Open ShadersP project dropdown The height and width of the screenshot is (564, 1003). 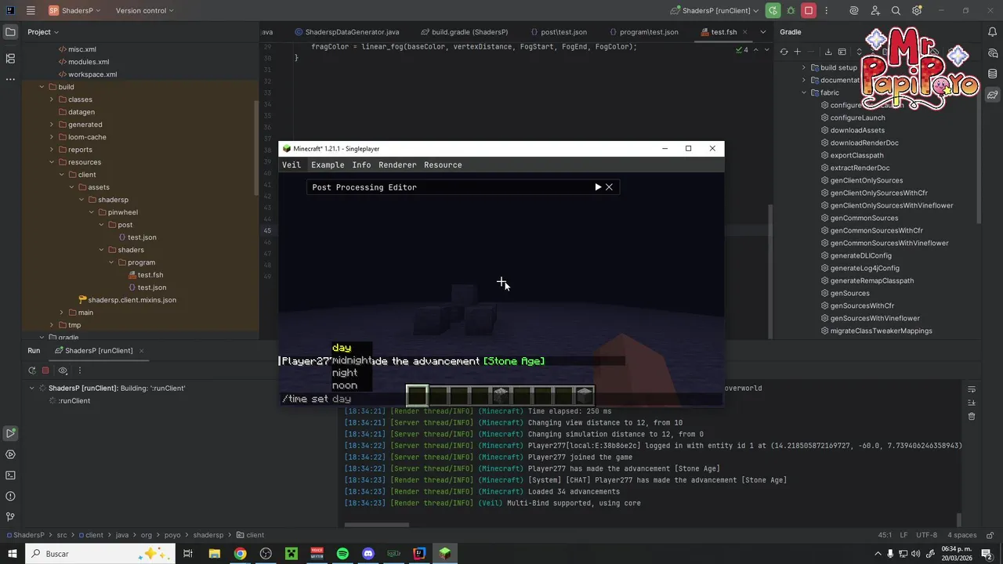[75, 10]
